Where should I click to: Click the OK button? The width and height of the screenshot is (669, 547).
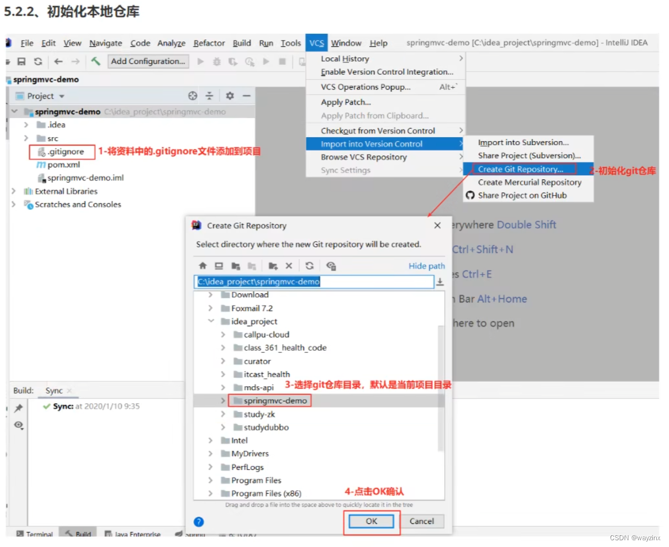[371, 521]
